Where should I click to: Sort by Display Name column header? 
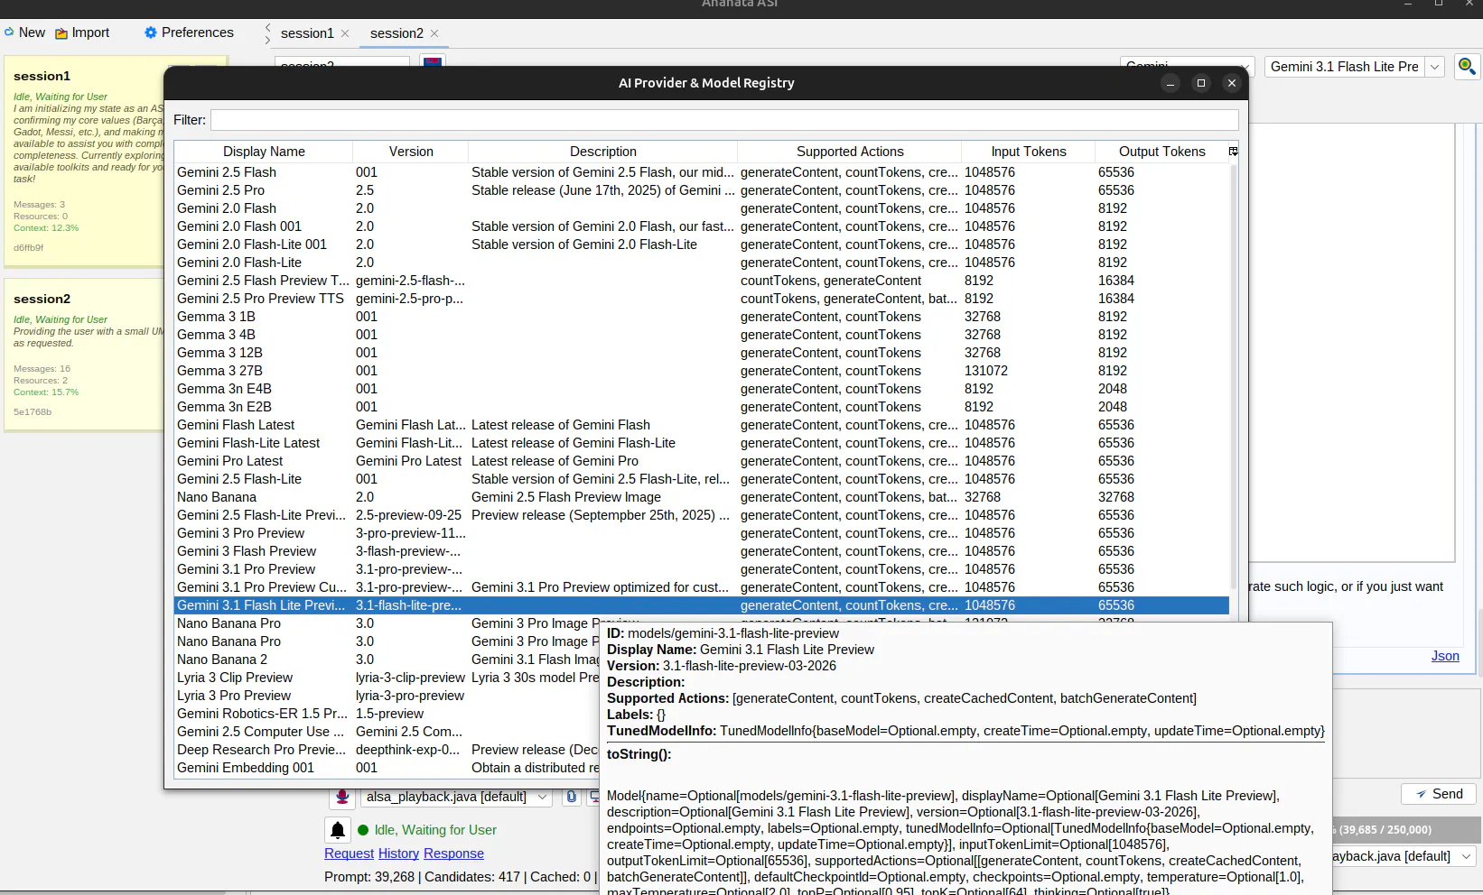click(x=264, y=152)
